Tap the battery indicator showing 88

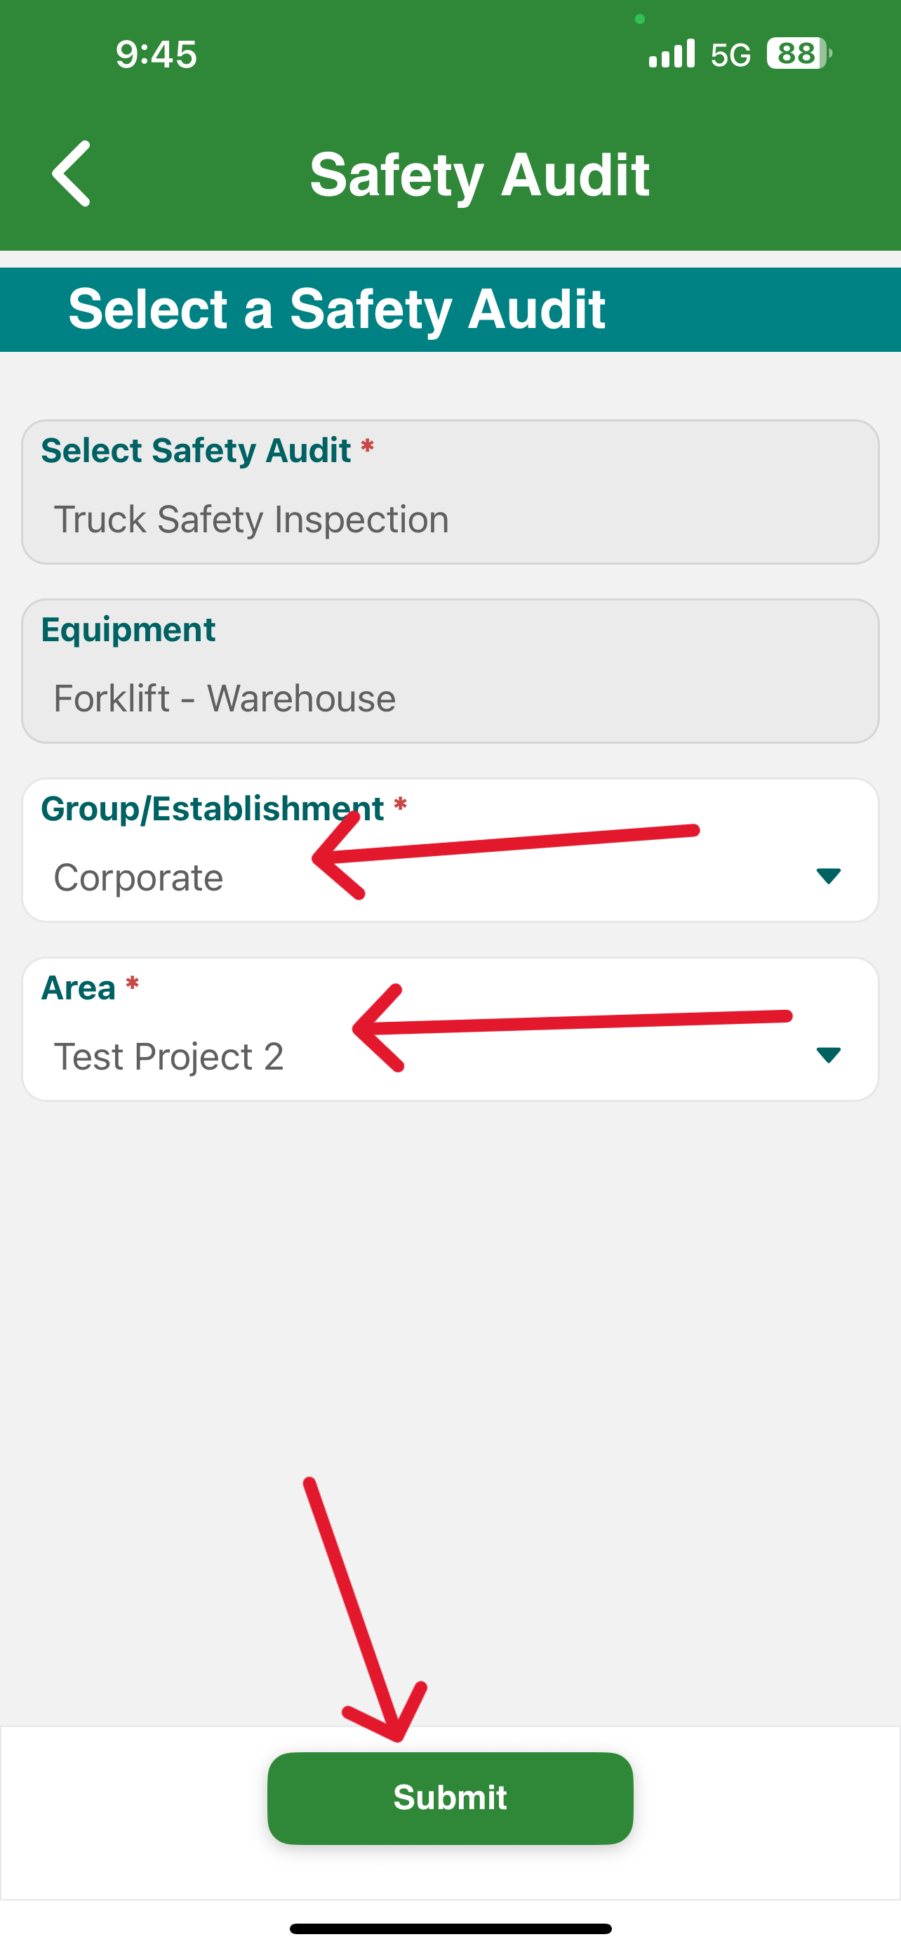coord(800,54)
